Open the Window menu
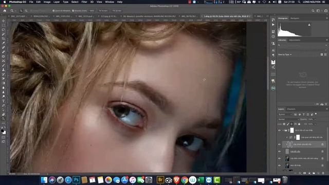 109,2
